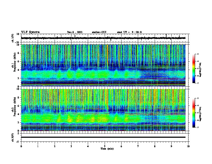Select the "Dec. 8 , 2022" date label
This screenshot has height=164, width=212.
[x=75, y=32]
